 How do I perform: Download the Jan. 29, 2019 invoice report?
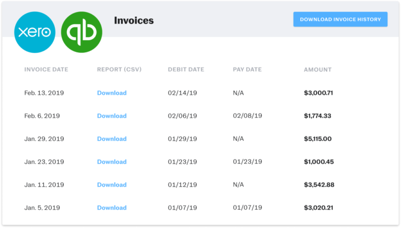[112, 139]
